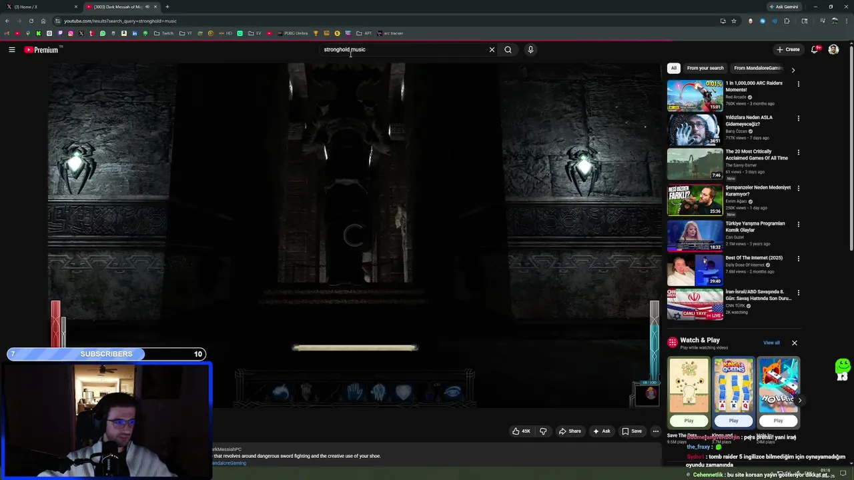Image resolution: width=854 pixels, height=480 pixels.
Task: Open the Instagram bookmark icon
Action: 70,33
